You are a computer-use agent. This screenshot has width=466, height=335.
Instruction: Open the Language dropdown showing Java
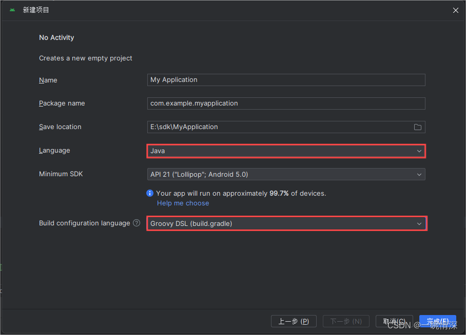[286, 151]
